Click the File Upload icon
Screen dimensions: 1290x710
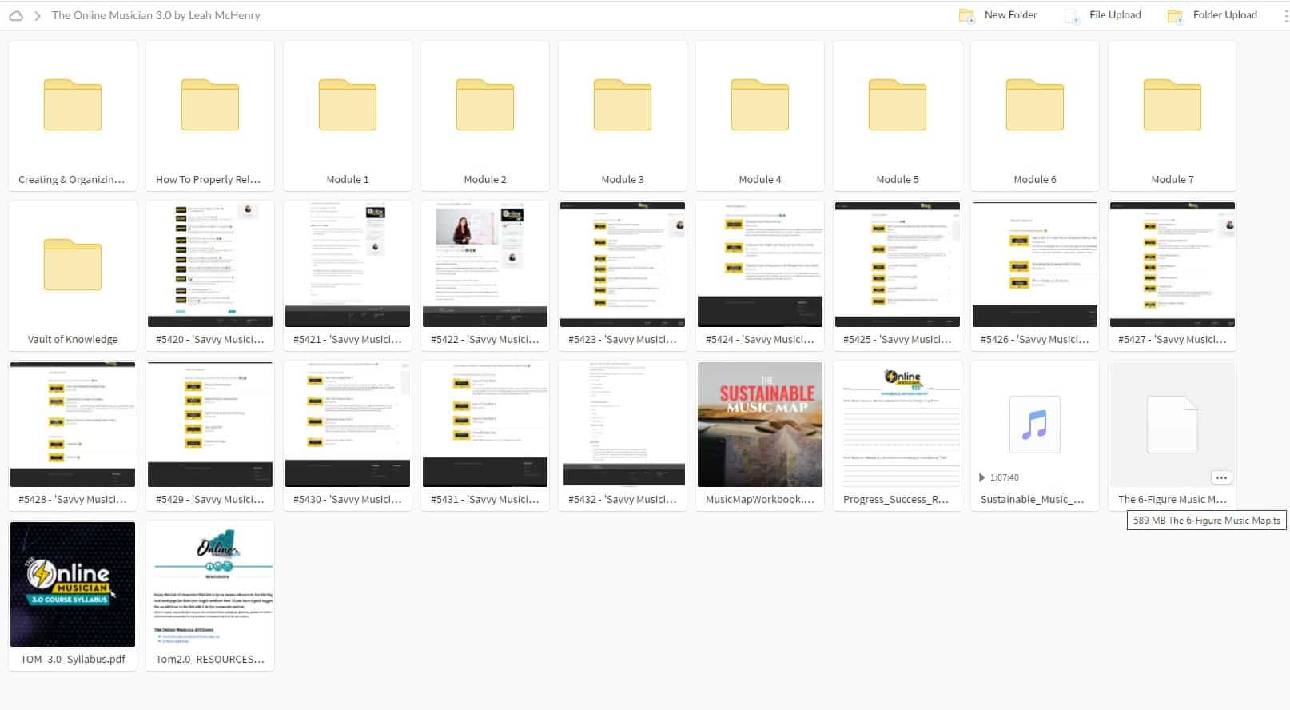(1072, 16)
